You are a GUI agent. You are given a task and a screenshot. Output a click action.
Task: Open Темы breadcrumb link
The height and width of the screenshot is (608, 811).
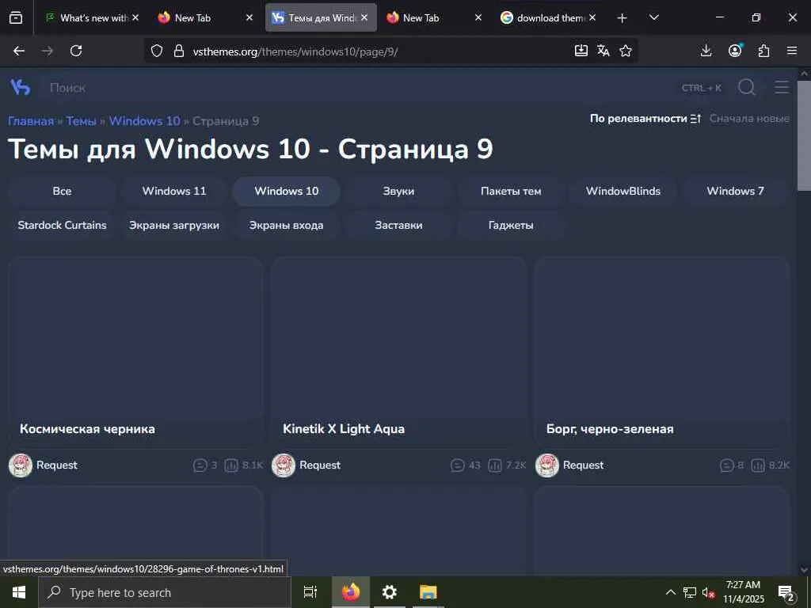point(82,121)
